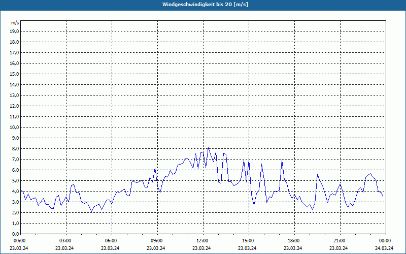
Task: Select the 18,0 y-axis label
Action: 15,42
